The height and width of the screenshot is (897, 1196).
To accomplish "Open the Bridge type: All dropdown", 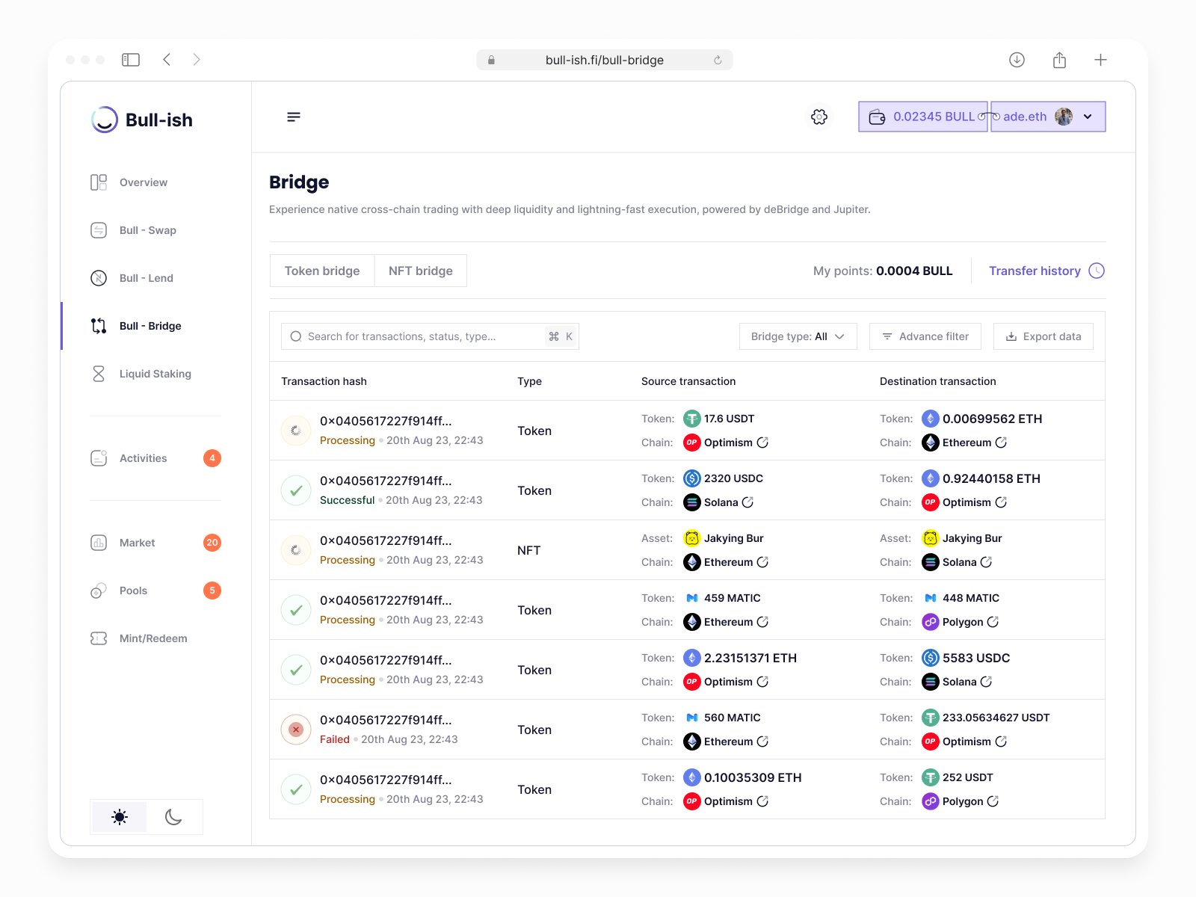I will (x=798, y=336).
